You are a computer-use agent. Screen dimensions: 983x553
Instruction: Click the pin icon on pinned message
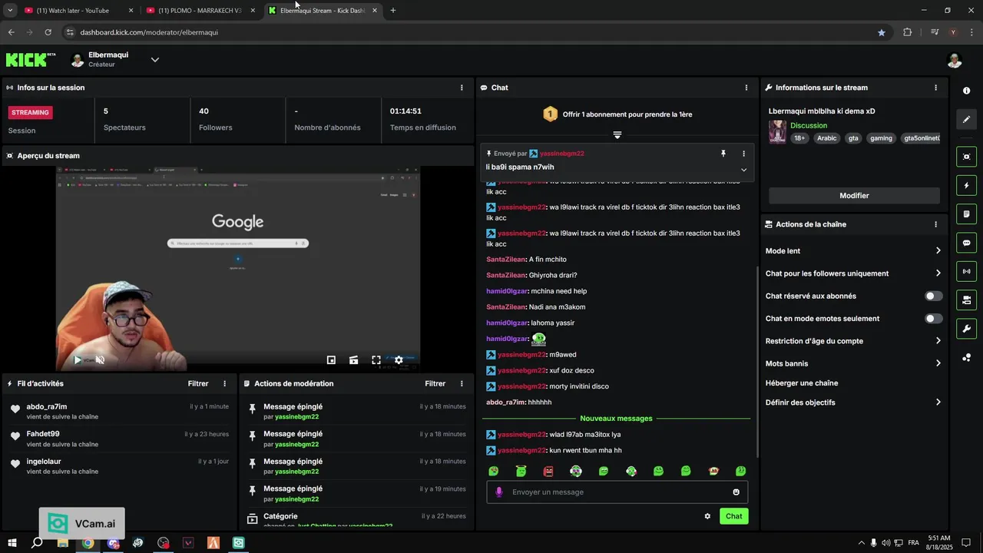pos(723,154)
